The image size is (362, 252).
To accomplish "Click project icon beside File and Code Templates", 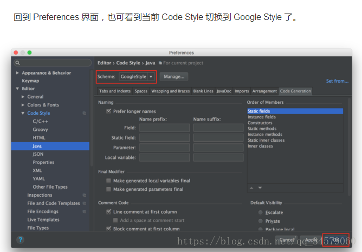I will pyautogui.click(x=85, y=203).
